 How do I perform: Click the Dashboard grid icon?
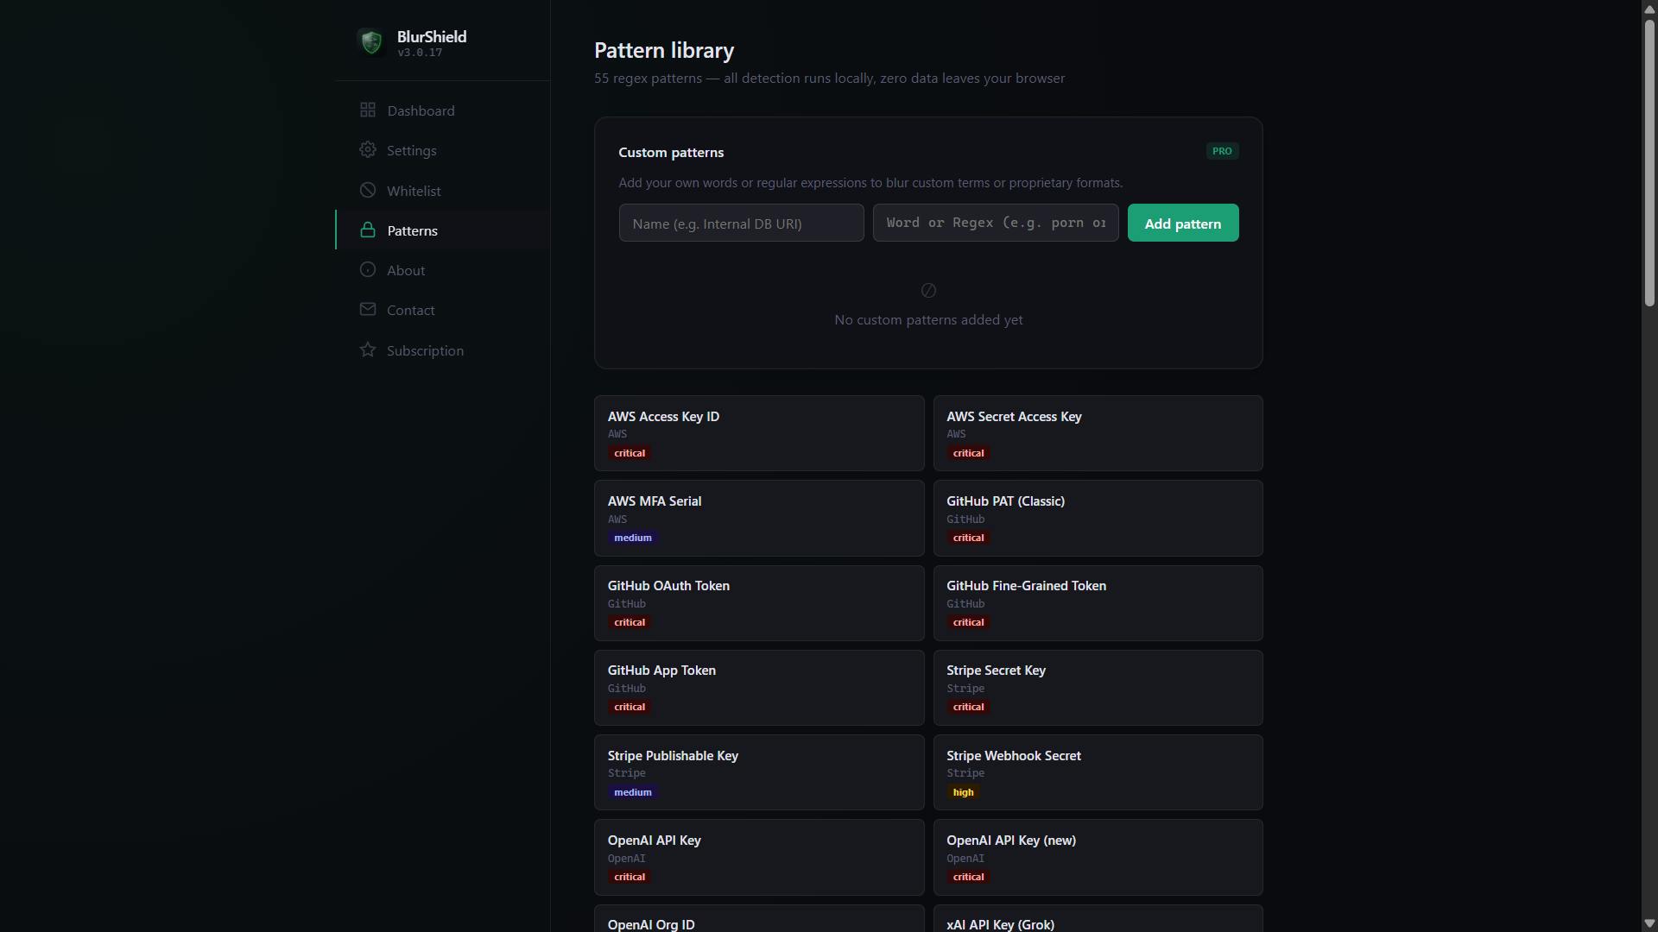pos(368,110)
